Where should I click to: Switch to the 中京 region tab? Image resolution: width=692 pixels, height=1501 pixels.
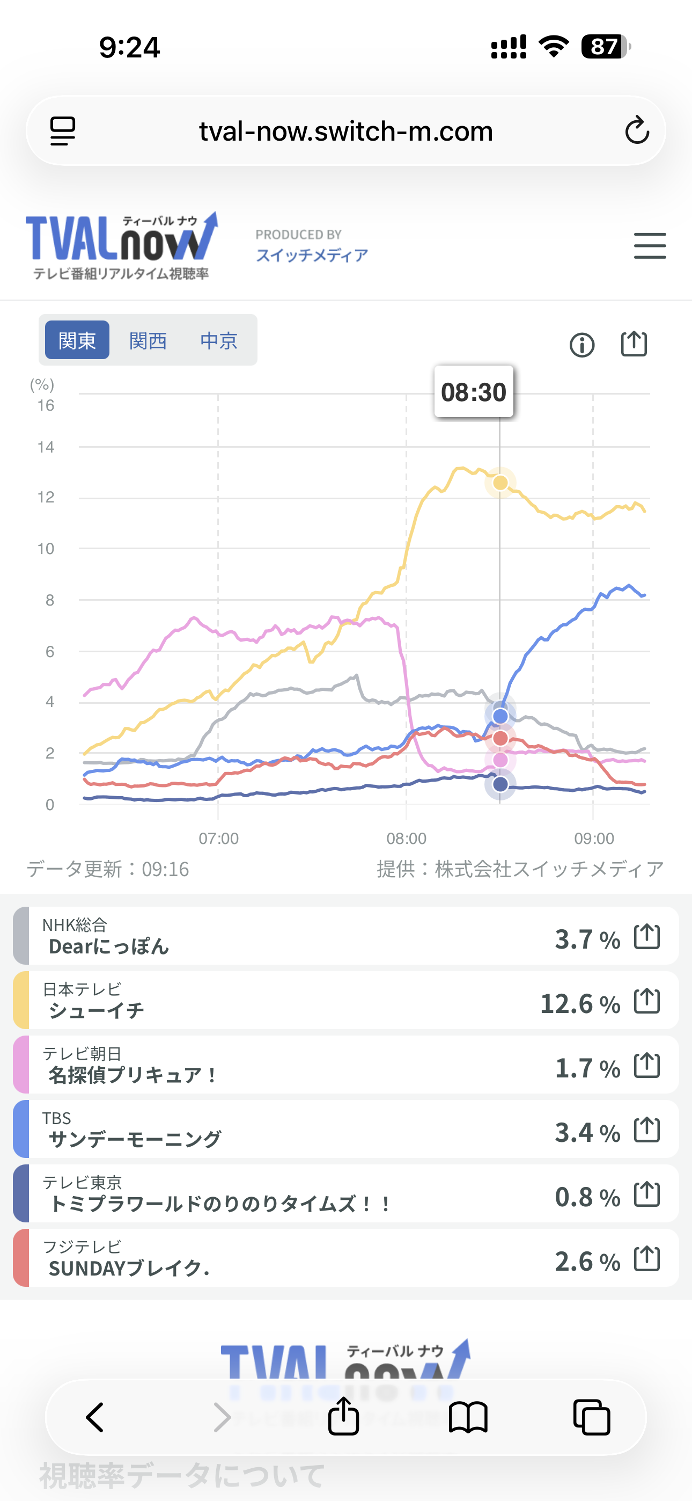tap(219, 340)
